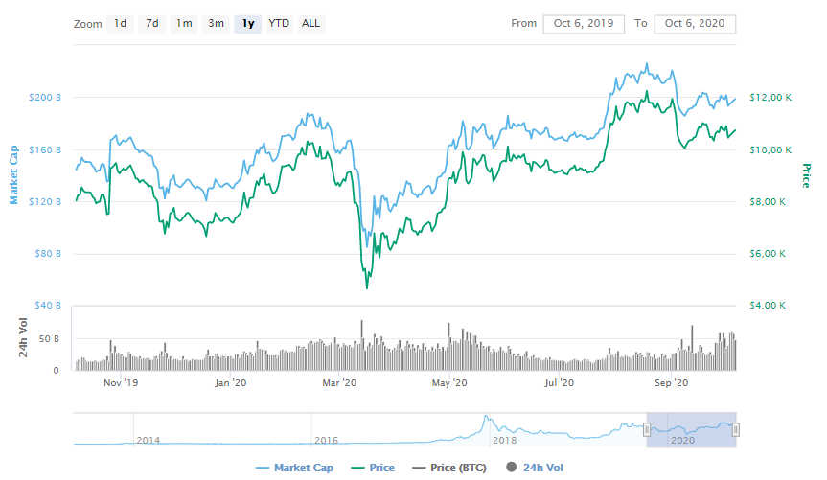The image size is (827, 480).
Task: Switch the chart to 3m zoom
Action: pyautogui.click(x=217, y=23)
